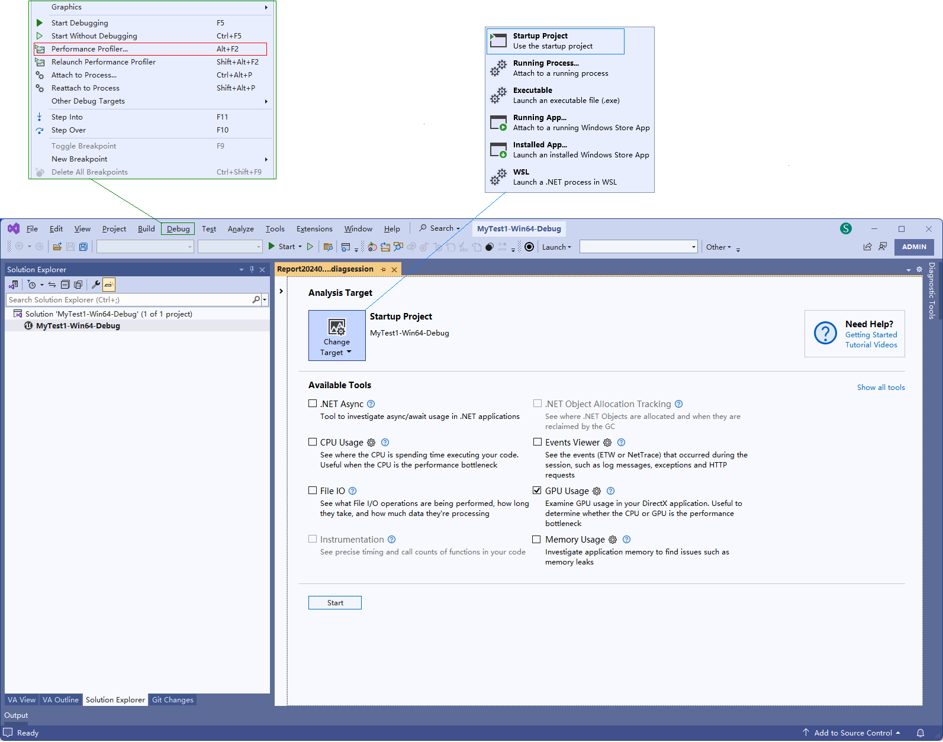Switch to the VA Outline tab
The image size is (943, 742).
(x=60, y=700)
